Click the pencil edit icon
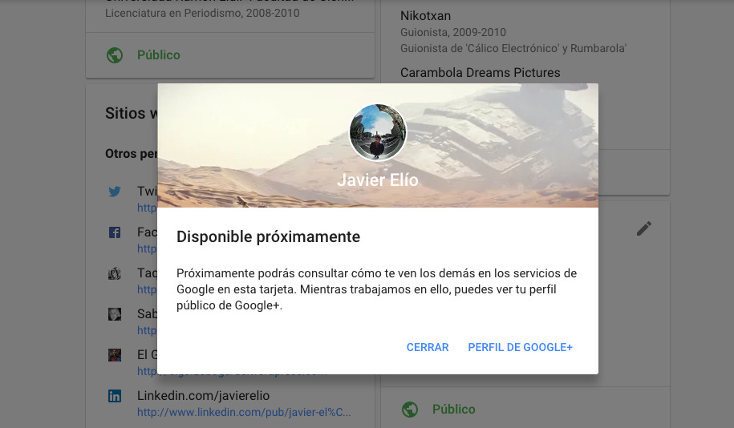 643,228
